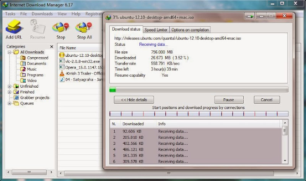The height and width of the screenshot is (181, 306).
Task: Open the Downloads menu
Action: click(42, 14)
